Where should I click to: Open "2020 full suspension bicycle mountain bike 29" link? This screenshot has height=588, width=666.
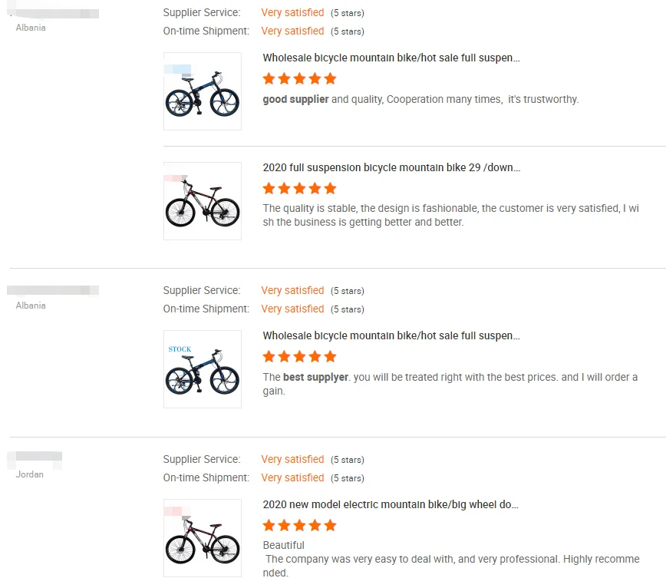click(x=391, y=167)
